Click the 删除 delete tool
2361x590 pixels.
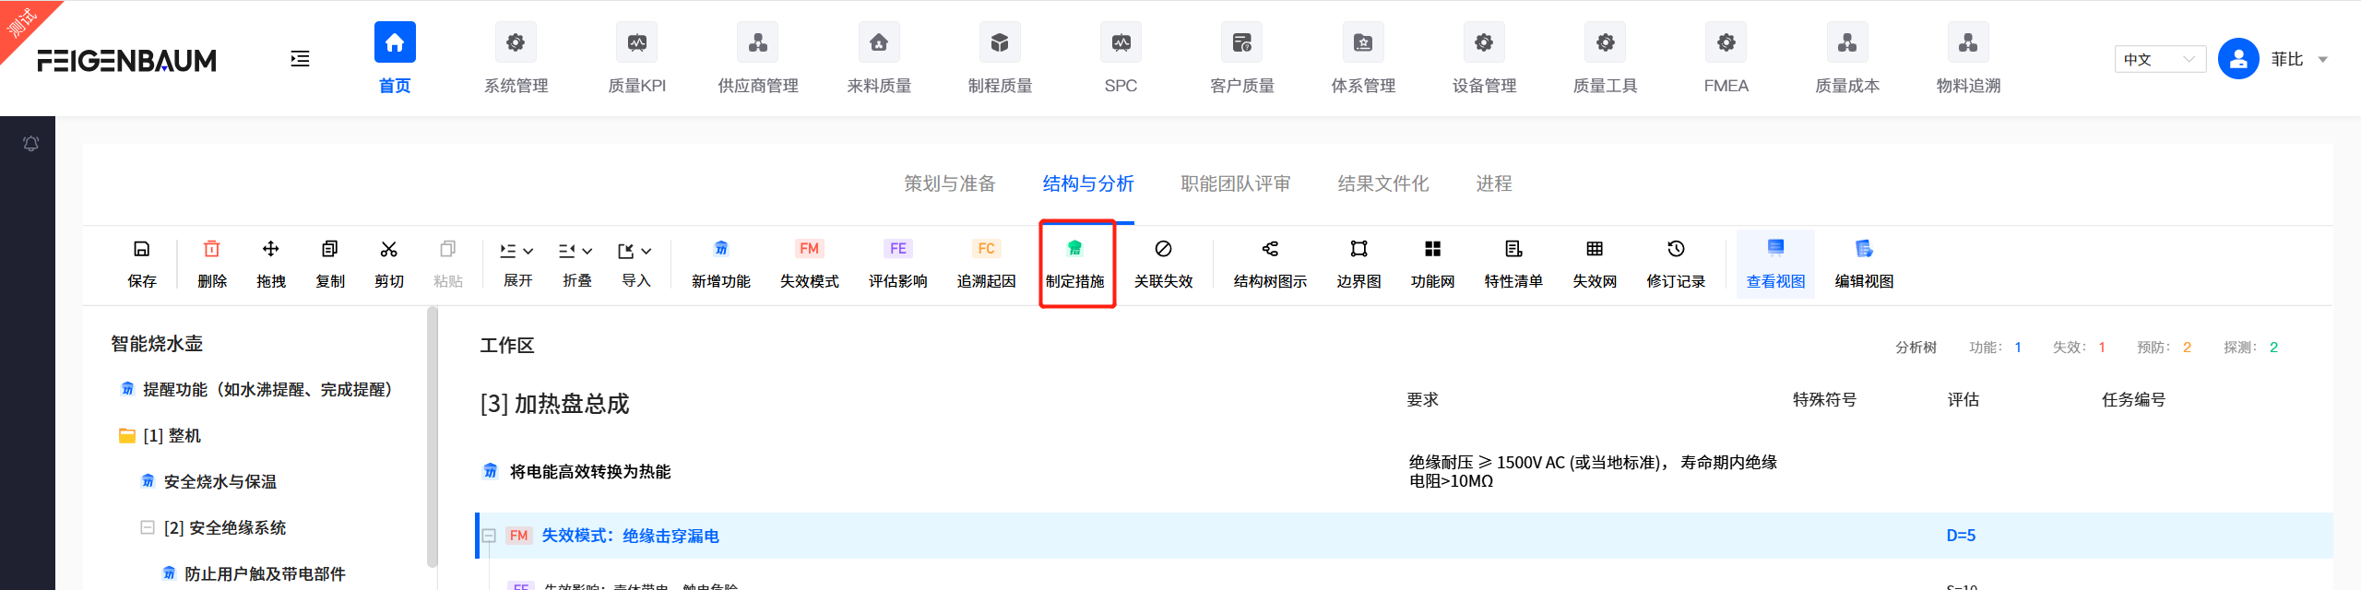(212, 265)
